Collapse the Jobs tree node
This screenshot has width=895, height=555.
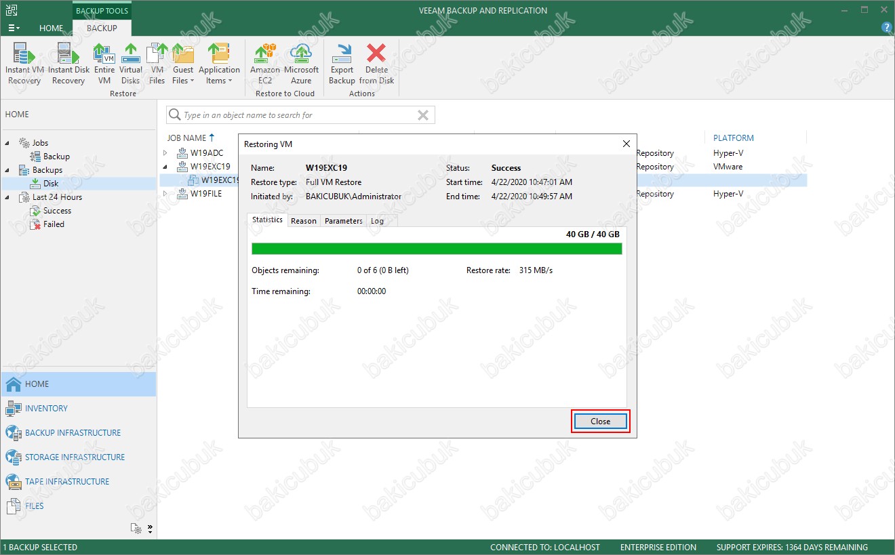[7, 143]
